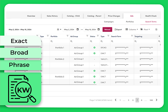Click the Ad Group column search field
This screenshot has height=112, width=168.
click(79, 41)
